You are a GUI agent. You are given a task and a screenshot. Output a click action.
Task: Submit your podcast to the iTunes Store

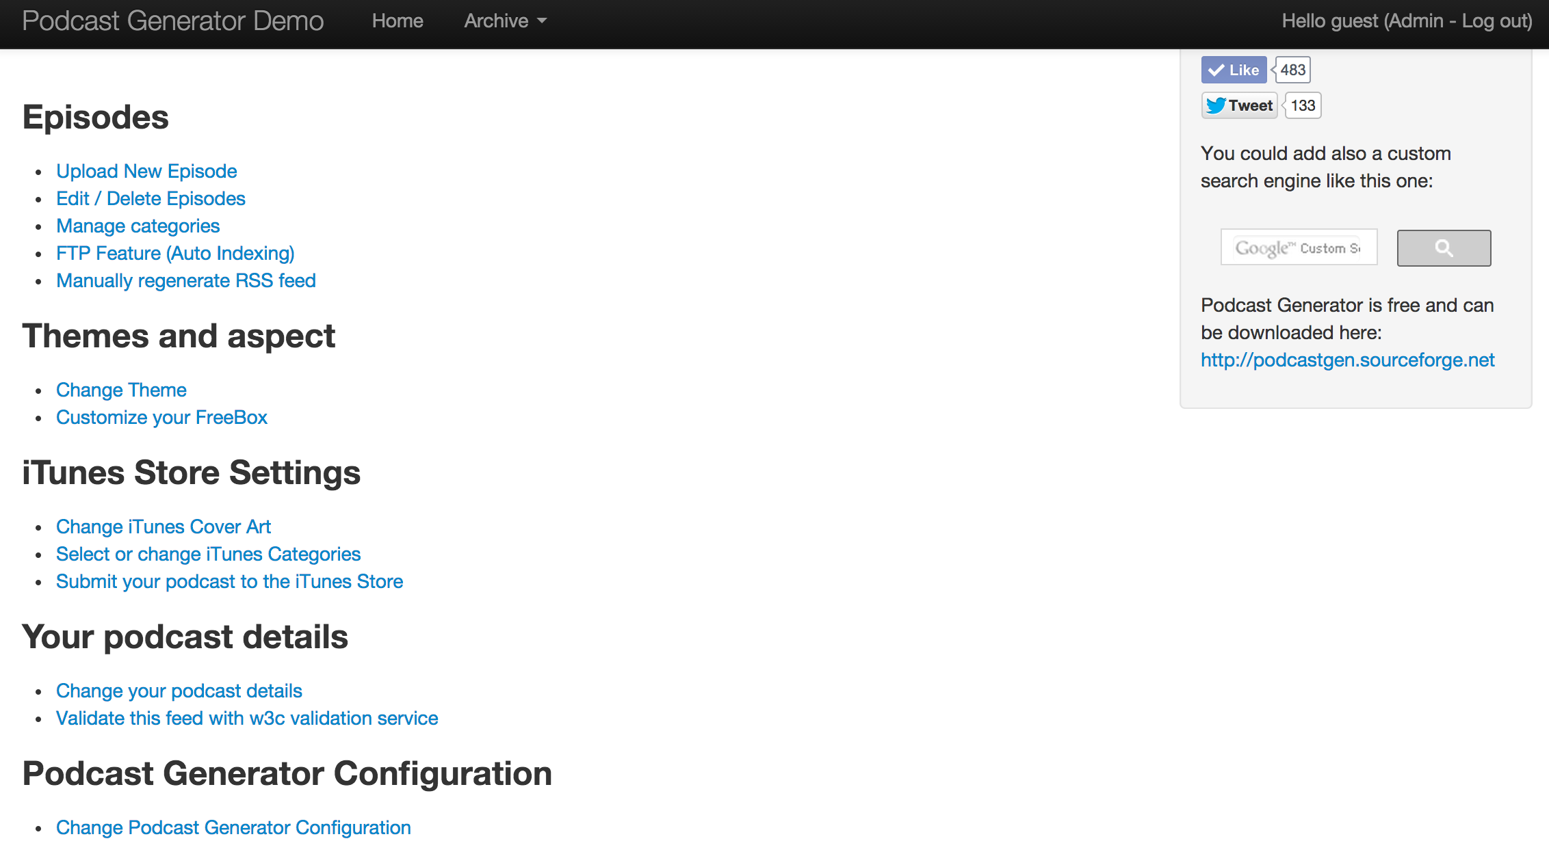(229, 581)
